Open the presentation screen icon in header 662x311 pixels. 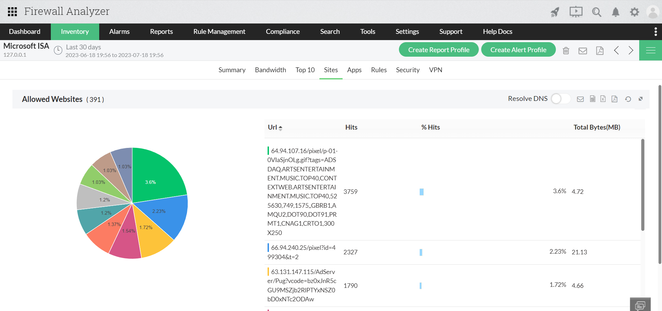click(576, 12)
